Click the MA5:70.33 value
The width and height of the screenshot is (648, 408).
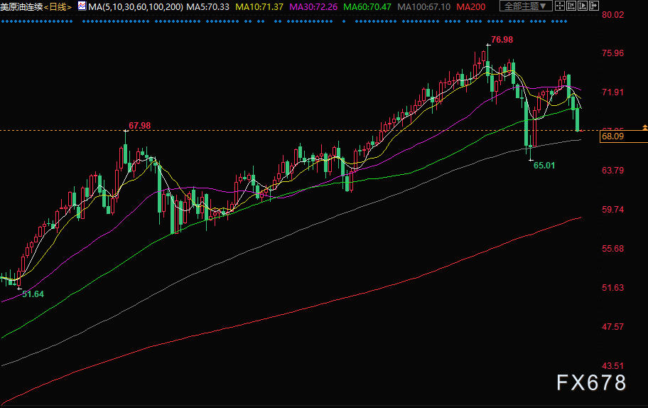tap(208, 7)
